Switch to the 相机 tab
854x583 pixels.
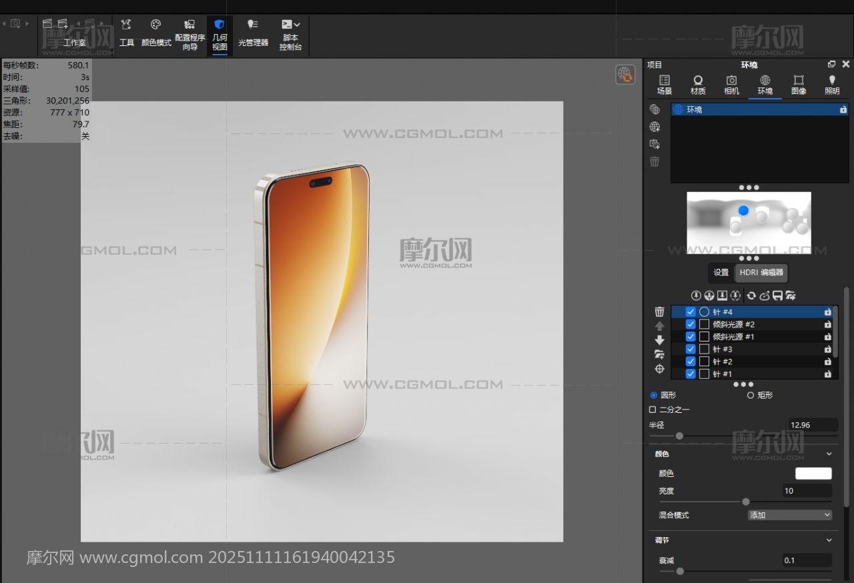point(731,85)
